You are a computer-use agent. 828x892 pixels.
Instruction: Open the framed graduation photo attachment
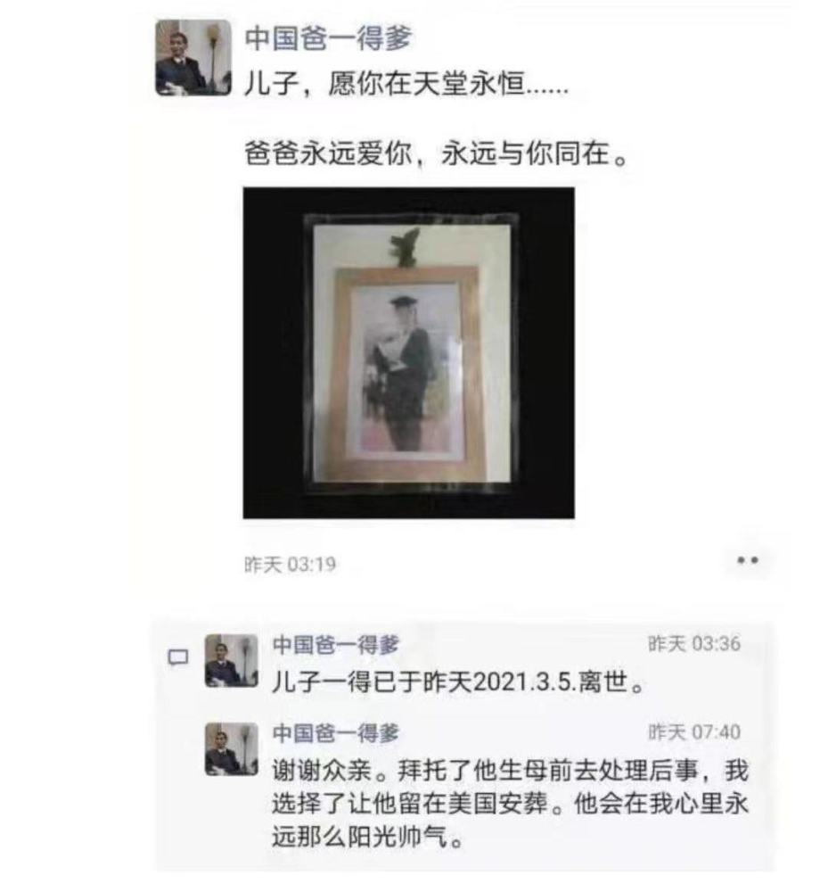coord(408,352)
